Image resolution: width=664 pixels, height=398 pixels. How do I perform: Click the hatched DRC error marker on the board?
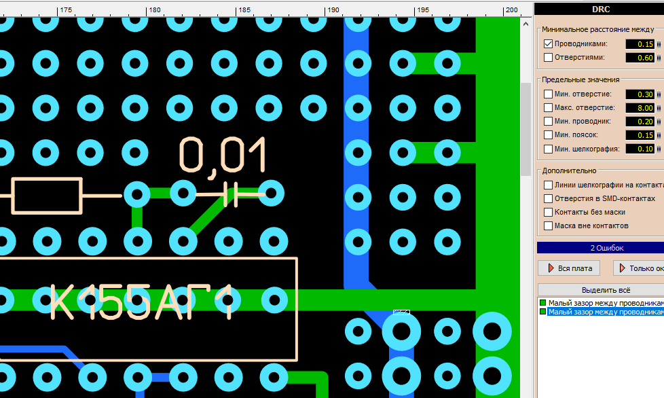click(401, 312)
